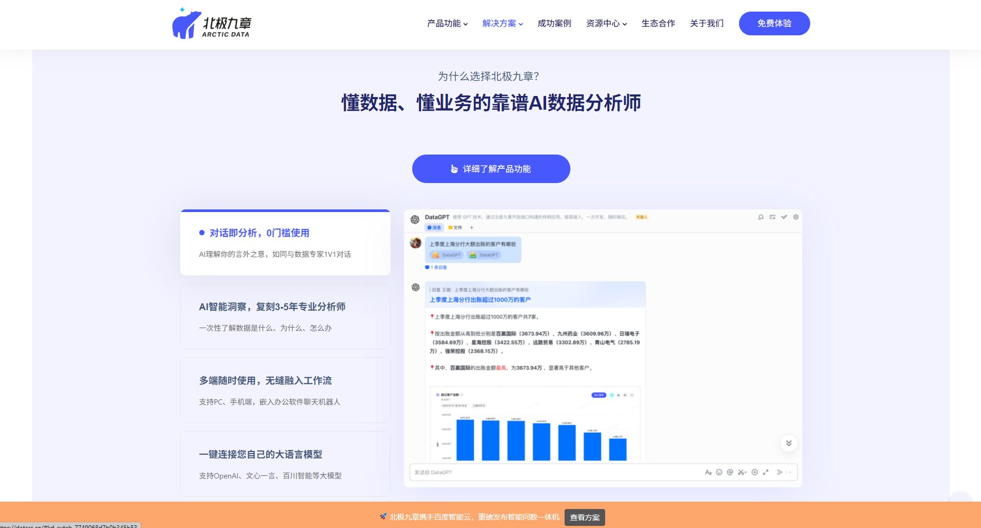Click the hand icon on 详细了解产品功能 button
The height and width of the screenshot is (528, 981).
click(454, 169)
